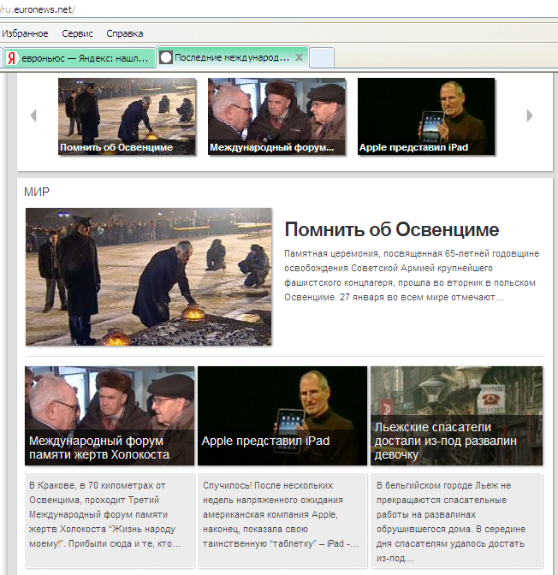558x575 pixels.
Task: Click summary text starting 'В Кракове, в 70 километрах'
Action: pyautogui.click(x=105, y=514)
